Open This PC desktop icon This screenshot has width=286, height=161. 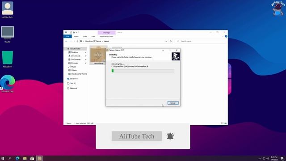pos(8,34)
